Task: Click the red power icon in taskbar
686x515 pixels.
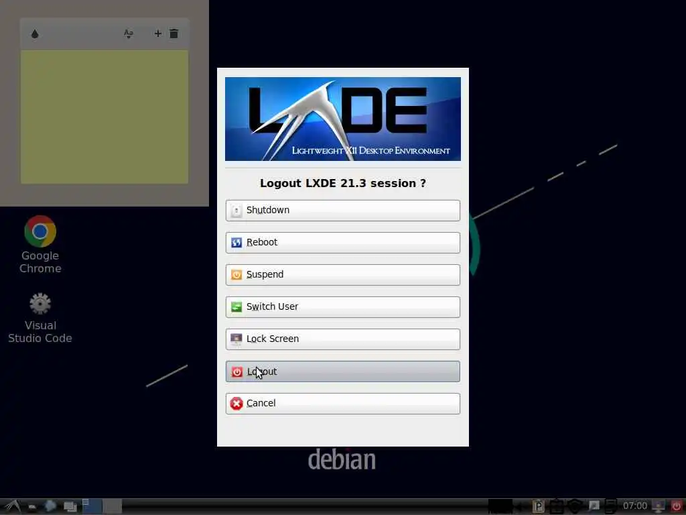Action: coord(677,506)
